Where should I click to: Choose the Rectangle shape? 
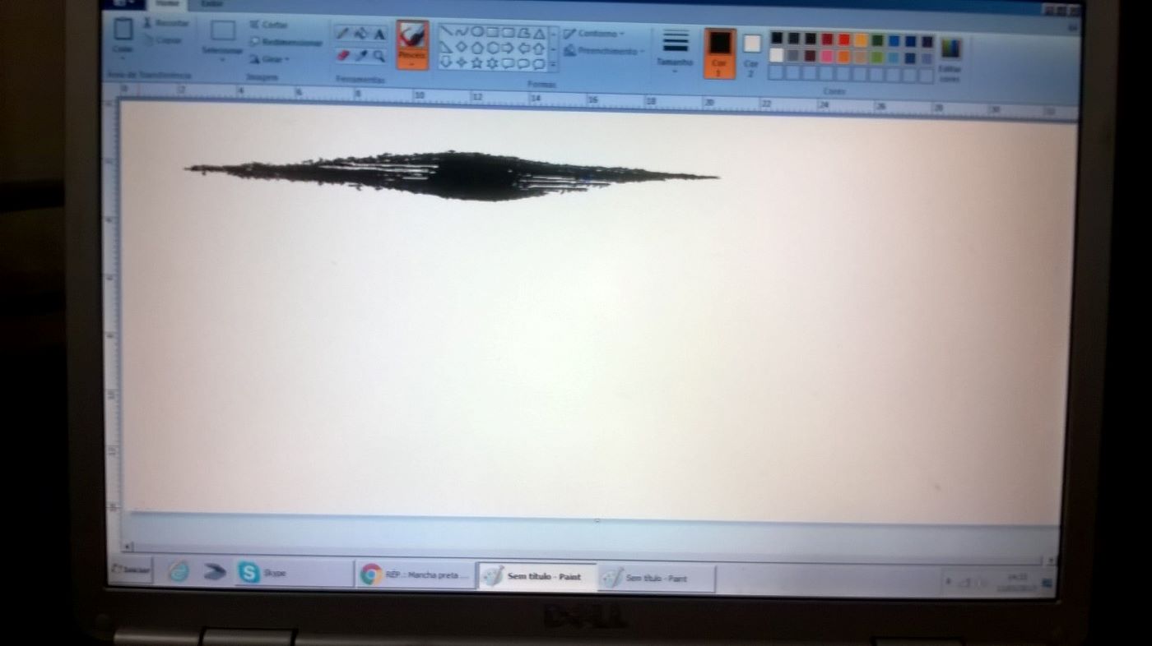(493, 32)
